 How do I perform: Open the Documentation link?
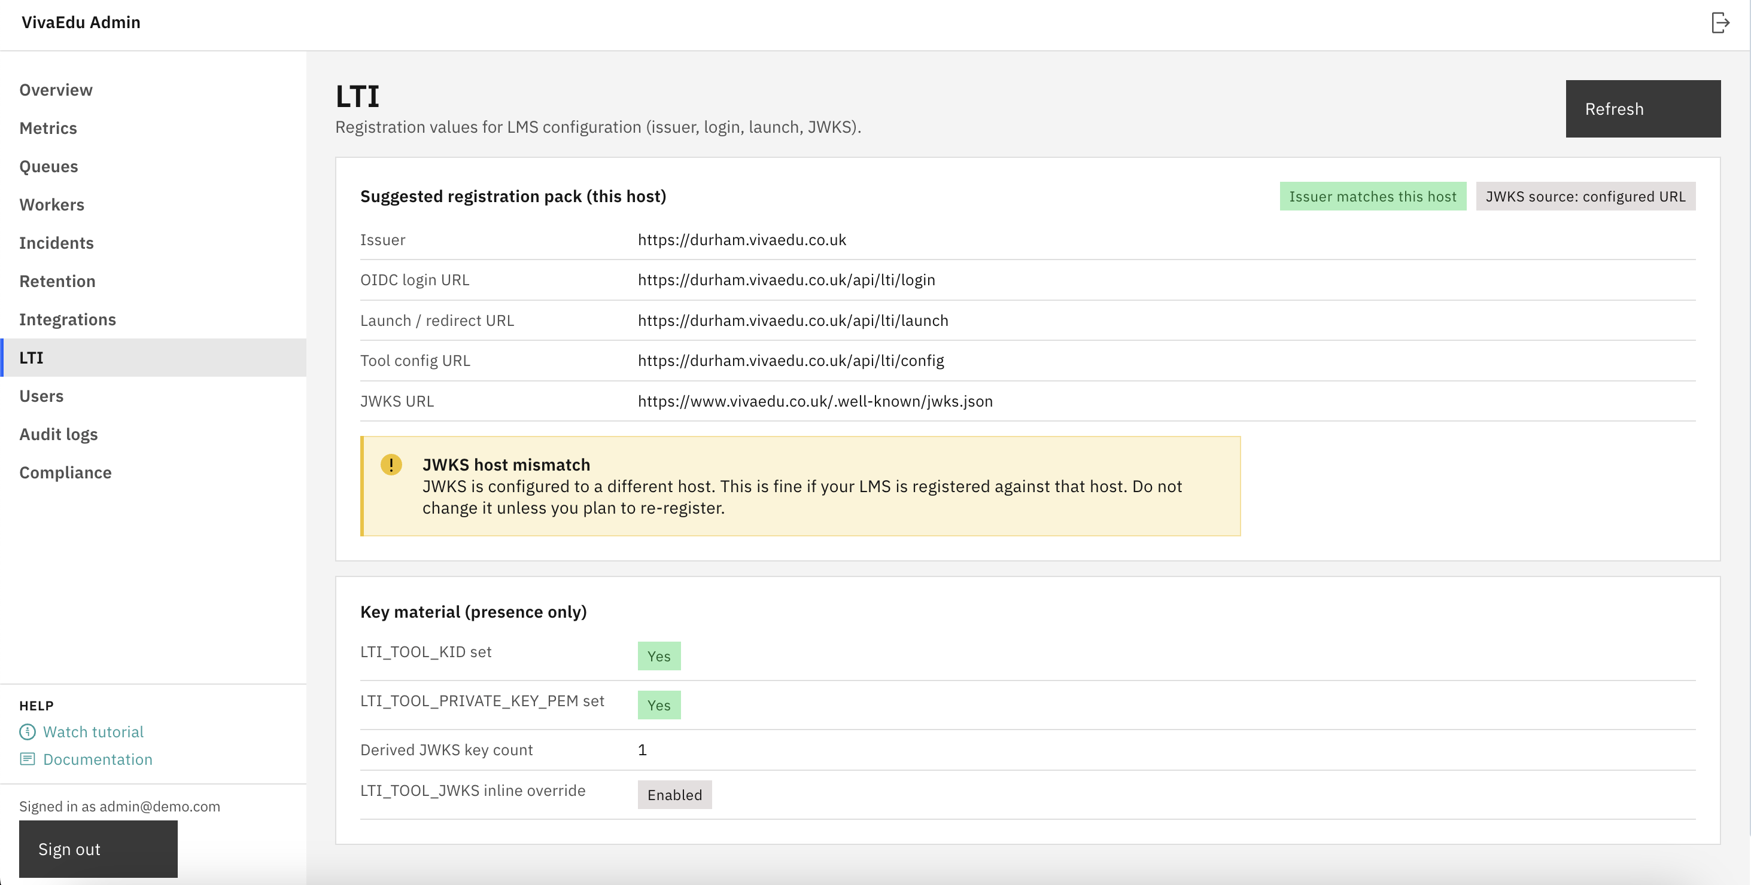click(98, 759)
